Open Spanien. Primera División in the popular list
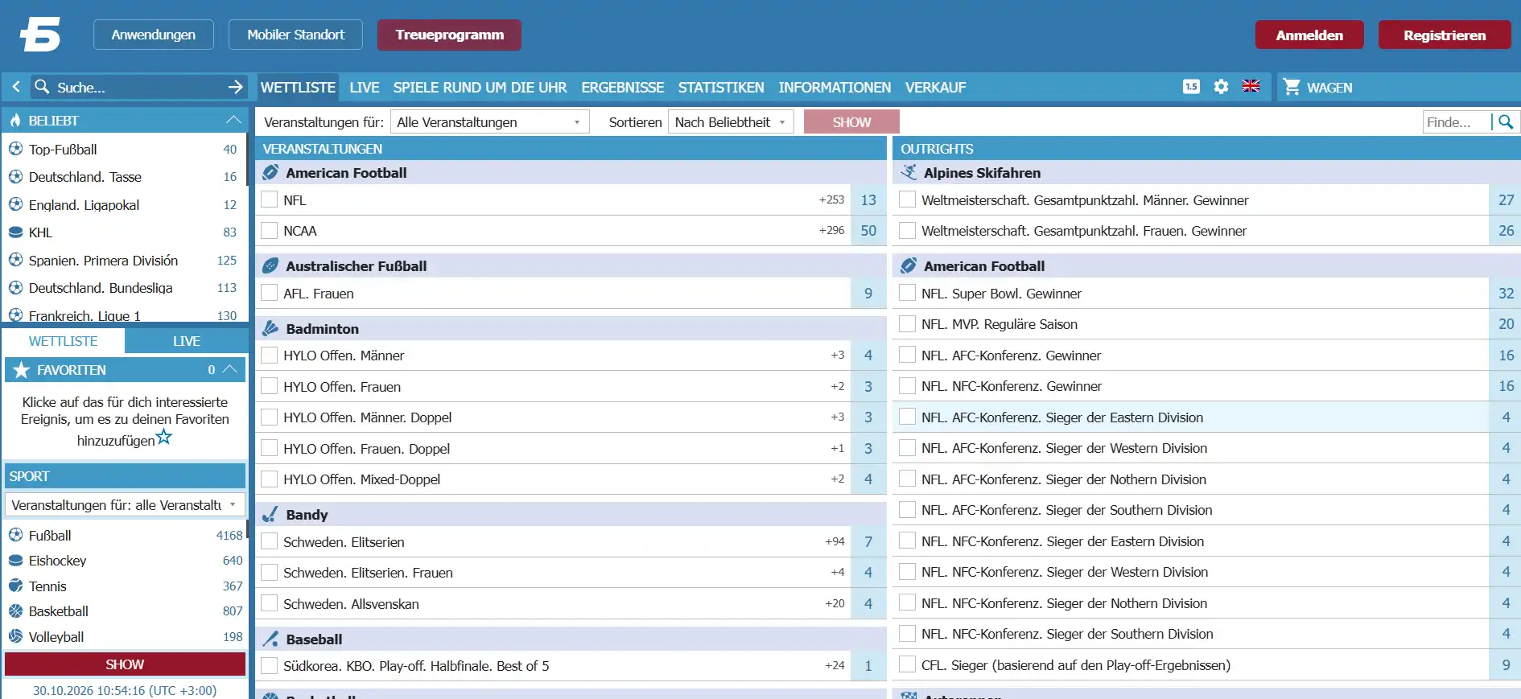 103,261
